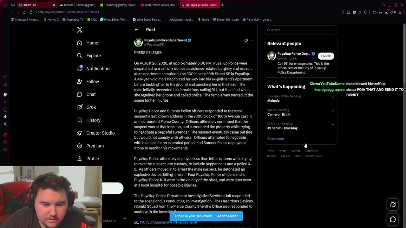Screen dimensions: 406x228
Task: Click Show more under What's happening
Action: point(276,139)
